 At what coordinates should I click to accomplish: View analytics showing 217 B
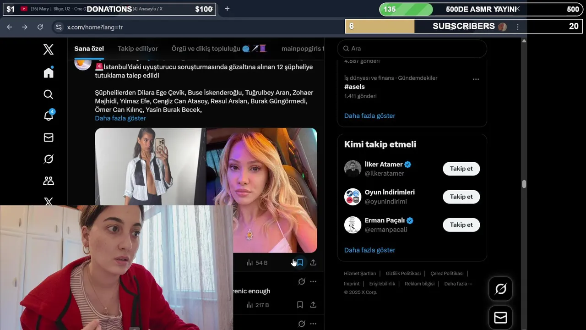pyautogui.click(x=257, y=304)
